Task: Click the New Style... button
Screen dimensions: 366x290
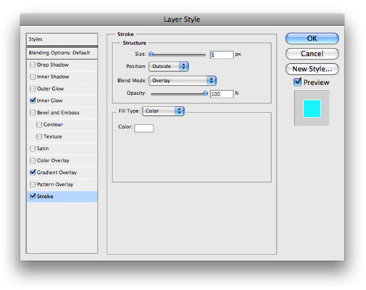Action: [x=312, y=69]
